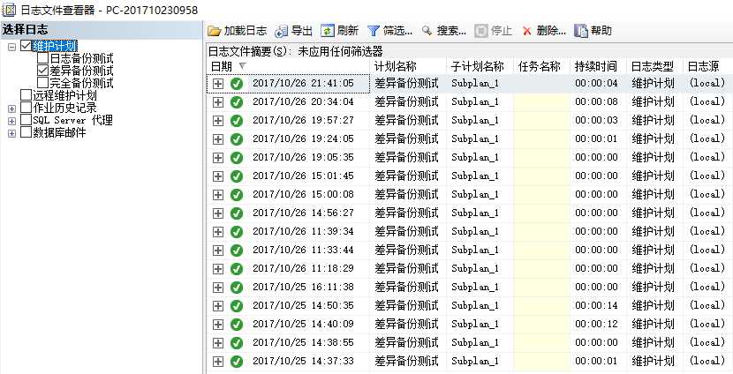This screenshot has height=374, width=733.
Task: Click the Load Log (加载日志) folder icon
Action: (x=214, y=31)
